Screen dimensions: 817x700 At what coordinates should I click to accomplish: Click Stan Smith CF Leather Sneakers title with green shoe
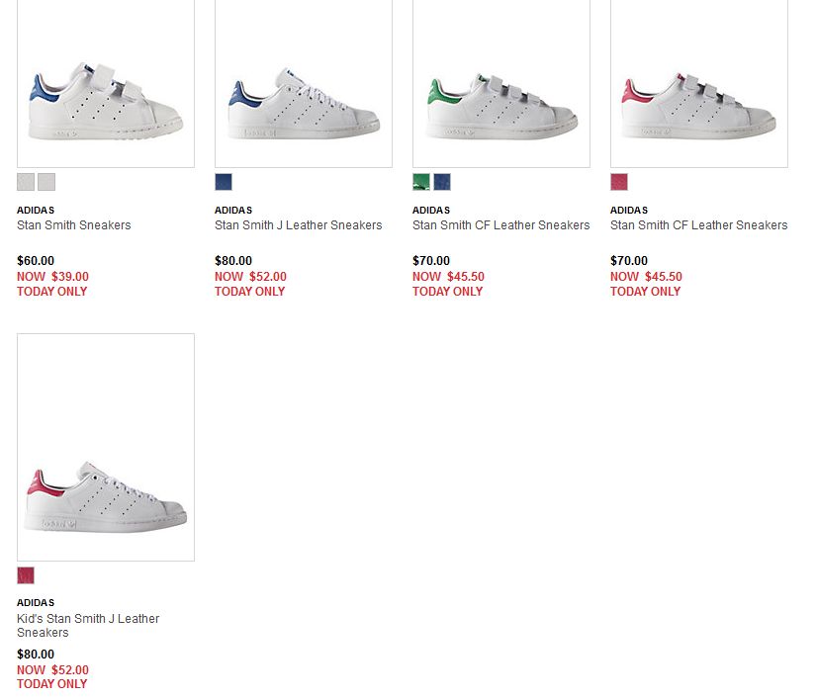click(x=500, y=225)
